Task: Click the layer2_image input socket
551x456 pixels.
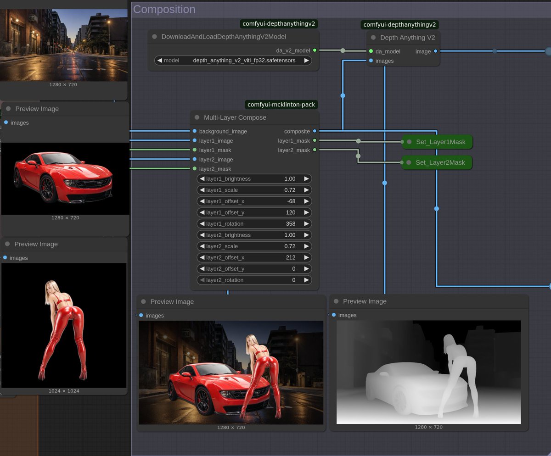Action: click(x=195, y=159)
